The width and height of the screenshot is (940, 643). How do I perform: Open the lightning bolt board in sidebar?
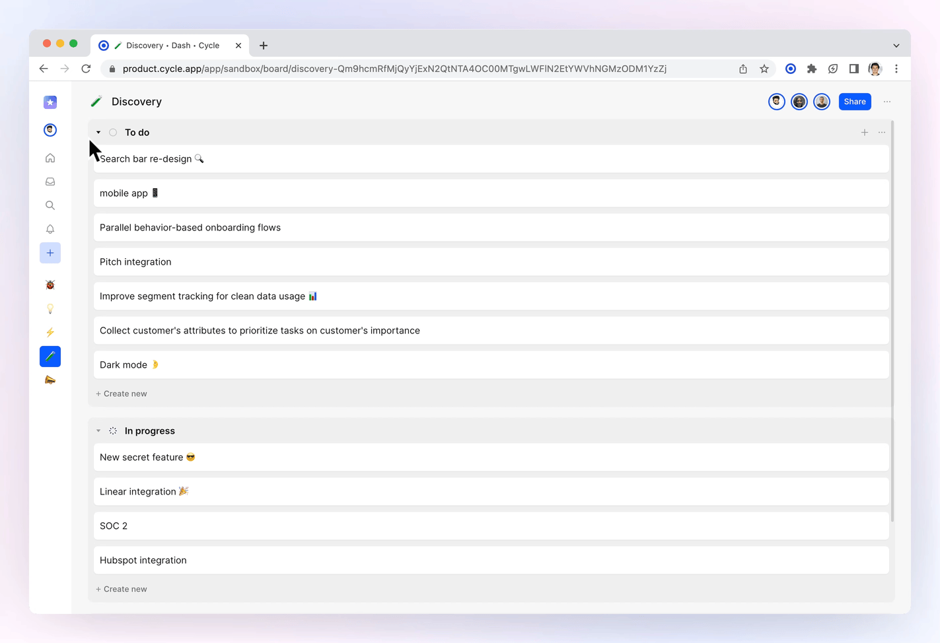[x=50, y=333]
